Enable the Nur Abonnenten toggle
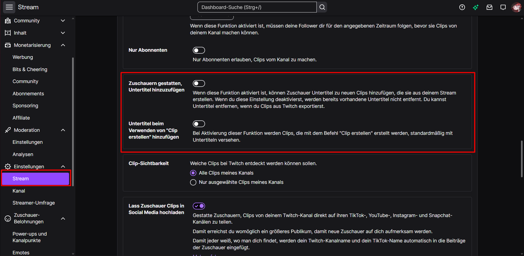Image resolution: width=524 pixels, height=256 pixels. tap(199, 50)
